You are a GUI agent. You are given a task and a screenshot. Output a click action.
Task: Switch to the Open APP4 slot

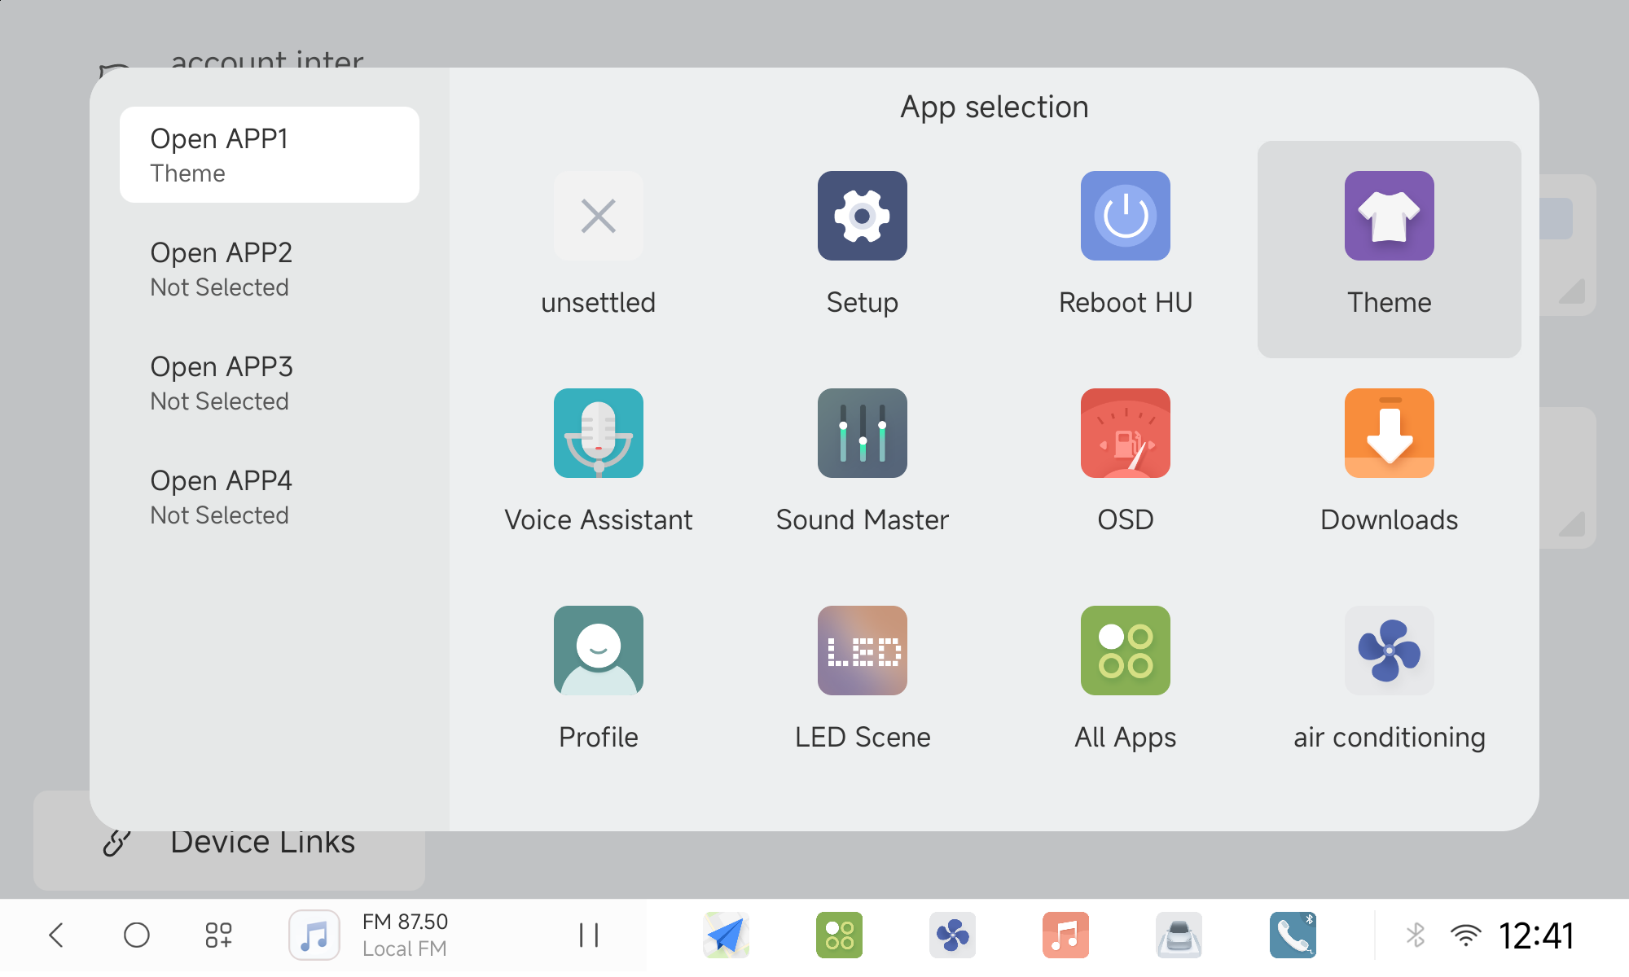coord(269,497)
